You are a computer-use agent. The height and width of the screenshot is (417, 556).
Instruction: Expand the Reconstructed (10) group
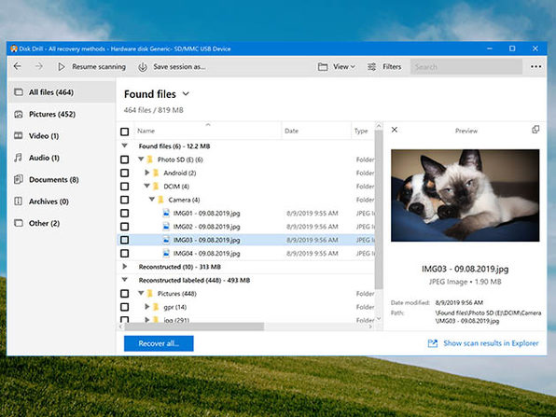[x=124, y=266]
